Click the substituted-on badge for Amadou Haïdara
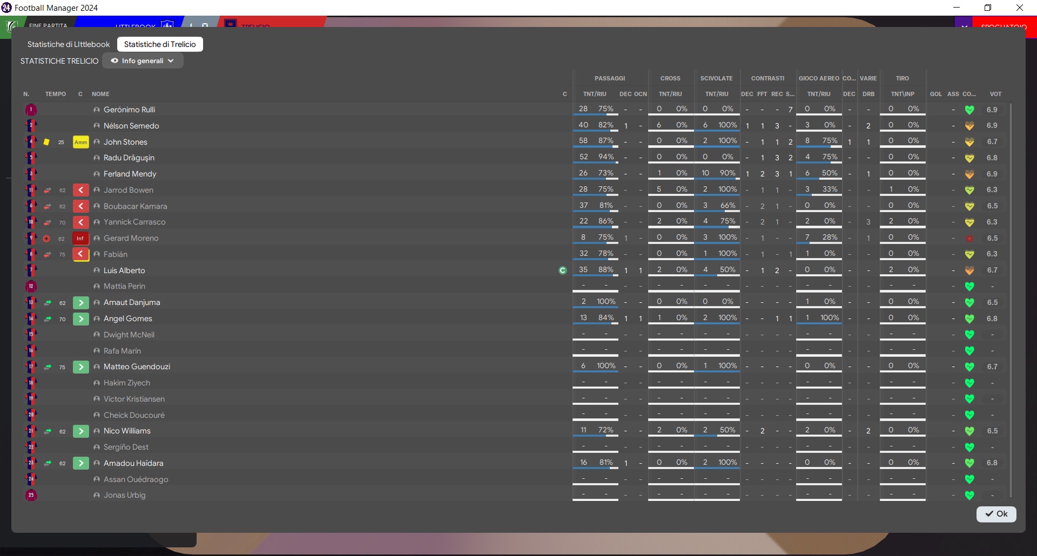The width and height of the screenshot is (1037, 556). [x=81, y=463]
